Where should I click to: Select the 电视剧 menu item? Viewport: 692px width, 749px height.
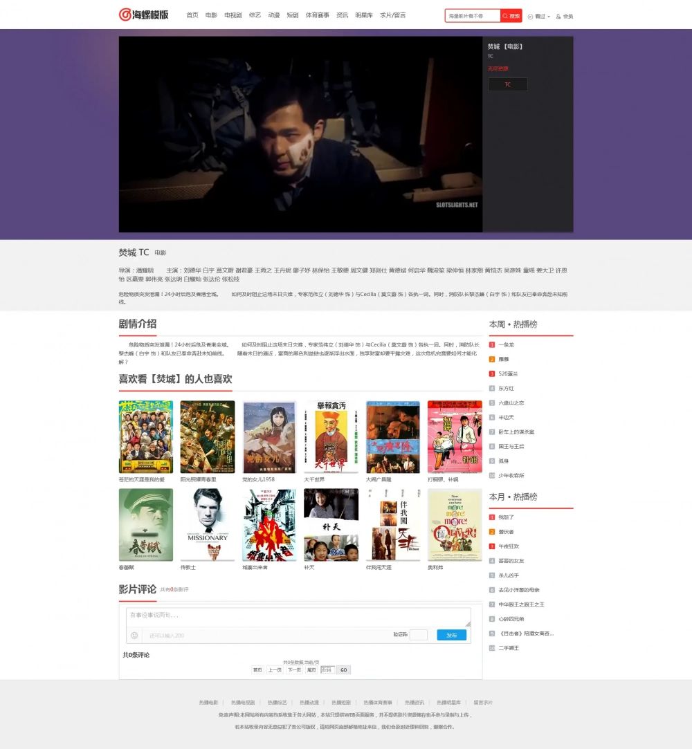point(233,15)
